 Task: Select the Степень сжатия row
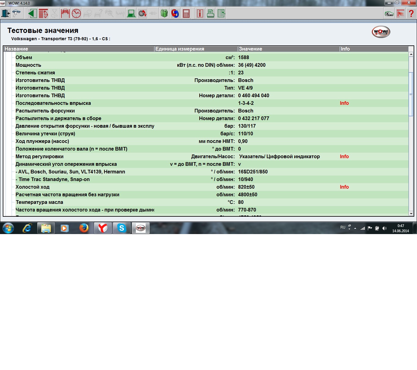click(35, 73)
